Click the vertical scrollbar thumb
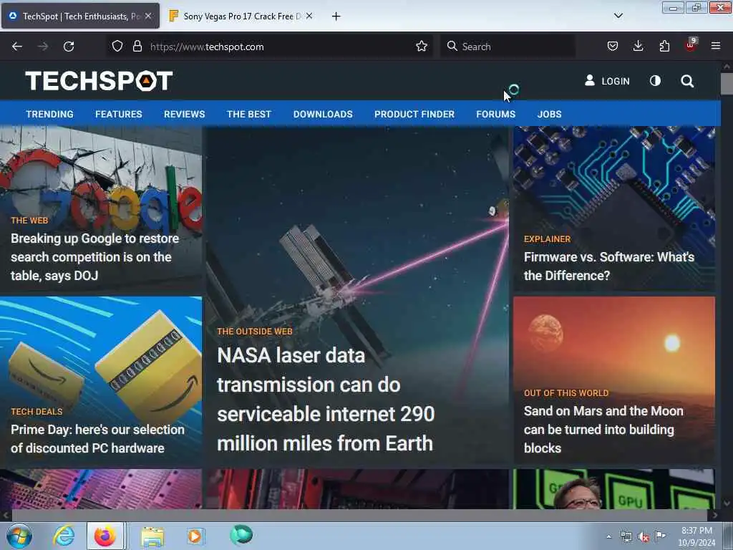 727,85
